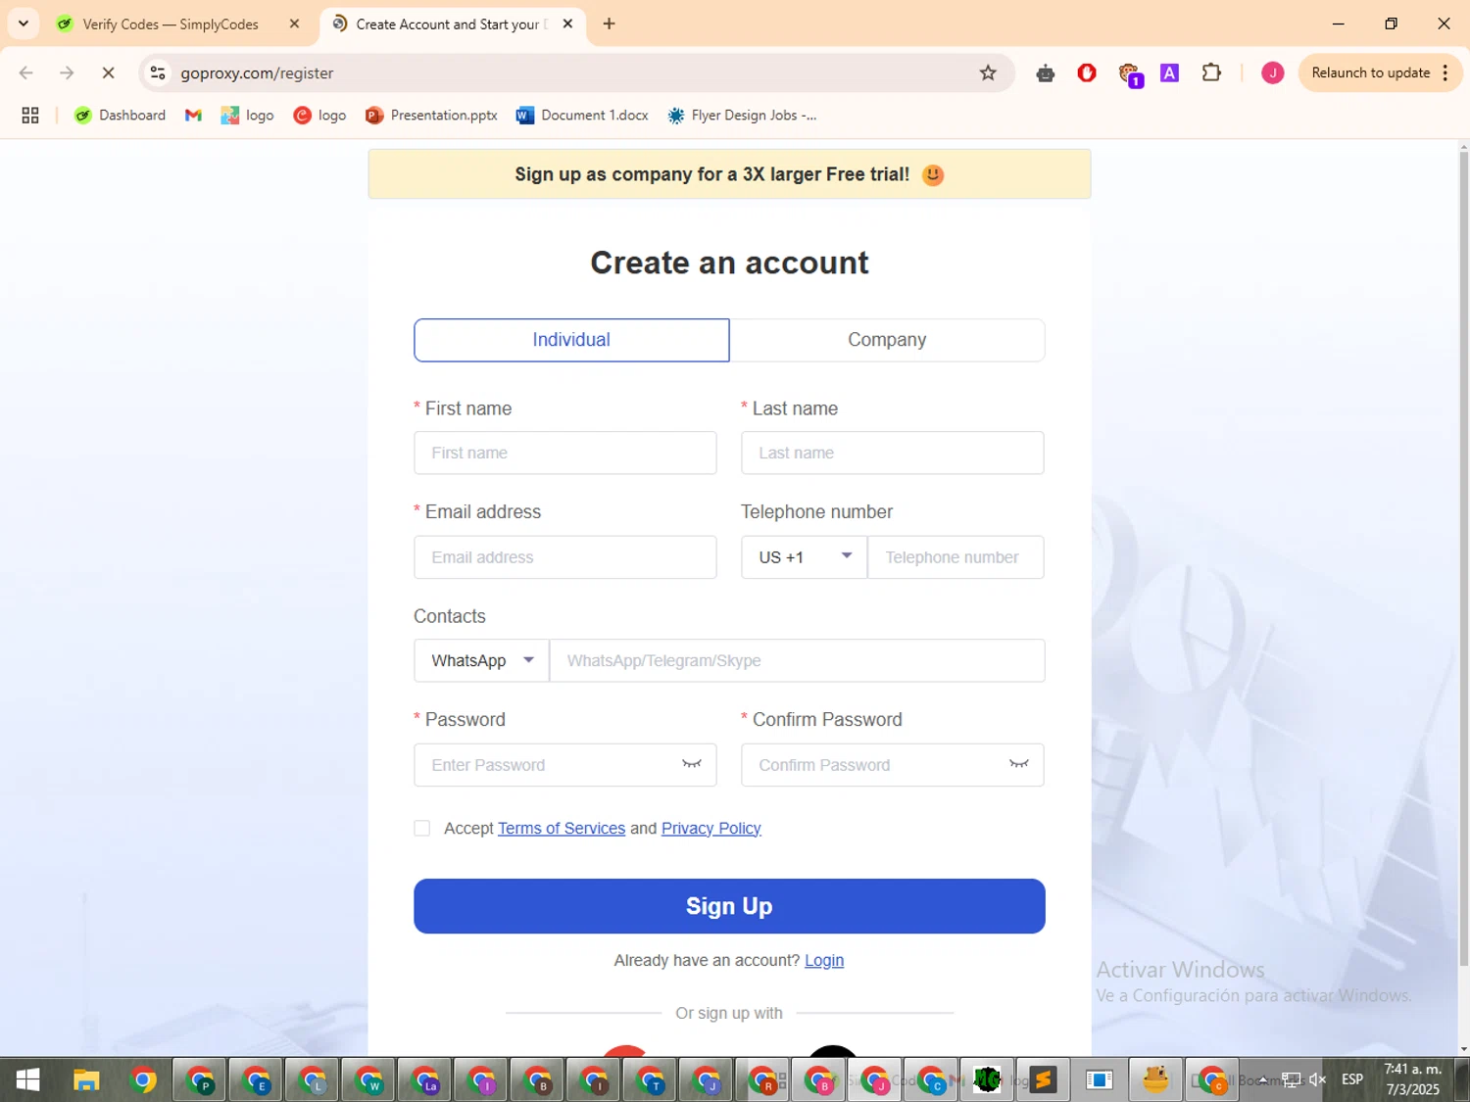Open the monkey extension with badge 1
1470x1102 pixels.
point(1130,74)
